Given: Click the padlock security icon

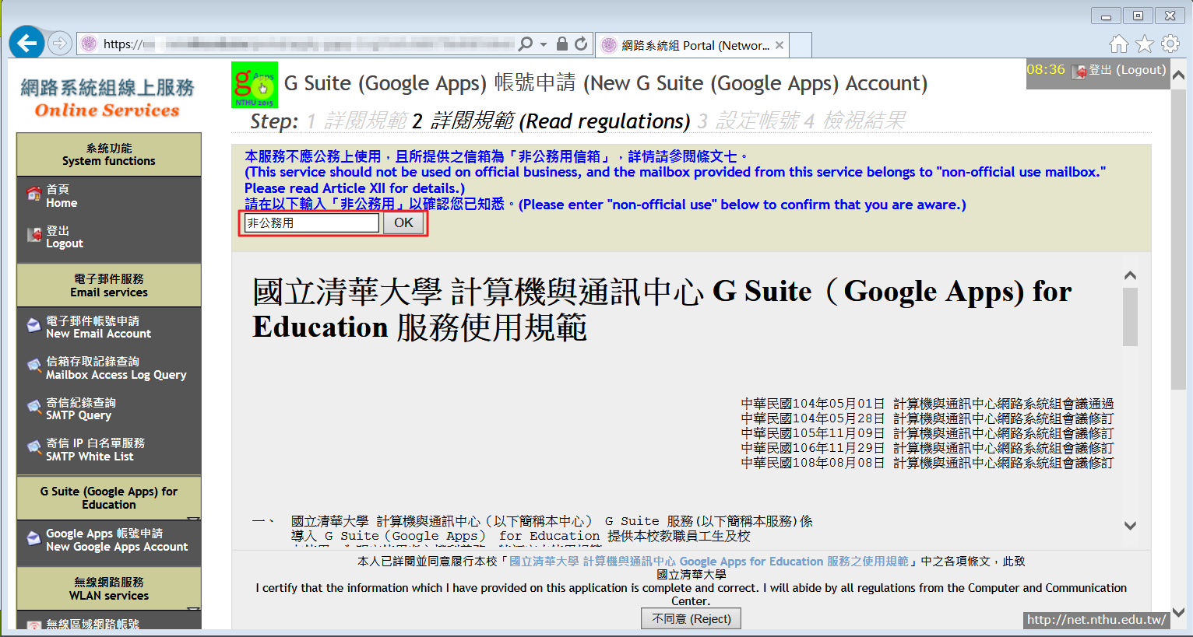Looking at the screenshot, I should tap(561, 44).
